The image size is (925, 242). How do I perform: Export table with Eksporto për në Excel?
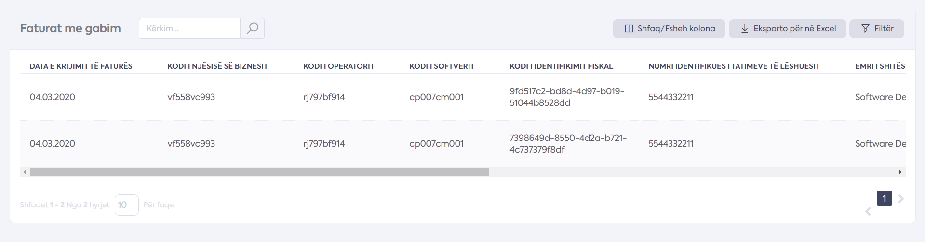click(x=787, y=28)
